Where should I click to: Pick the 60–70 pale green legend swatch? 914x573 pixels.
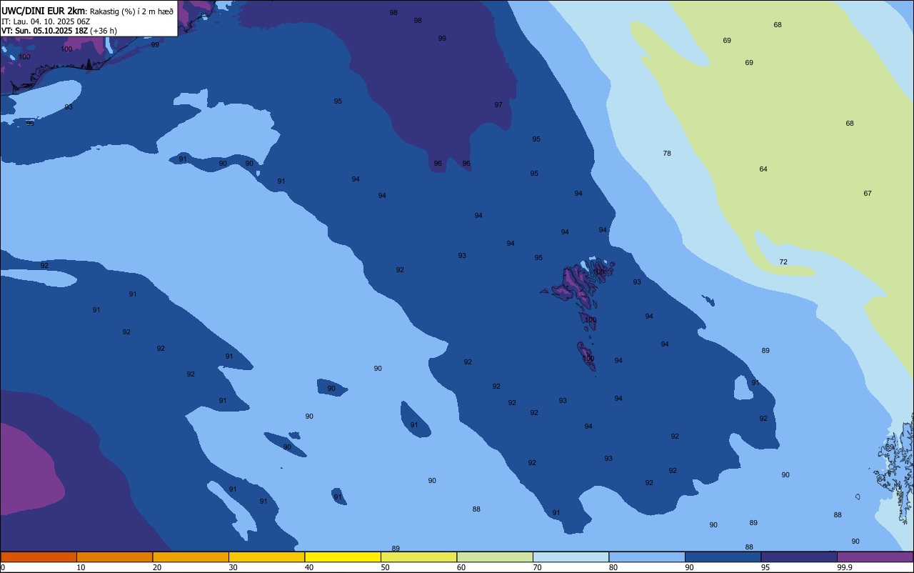click(495, 557)
